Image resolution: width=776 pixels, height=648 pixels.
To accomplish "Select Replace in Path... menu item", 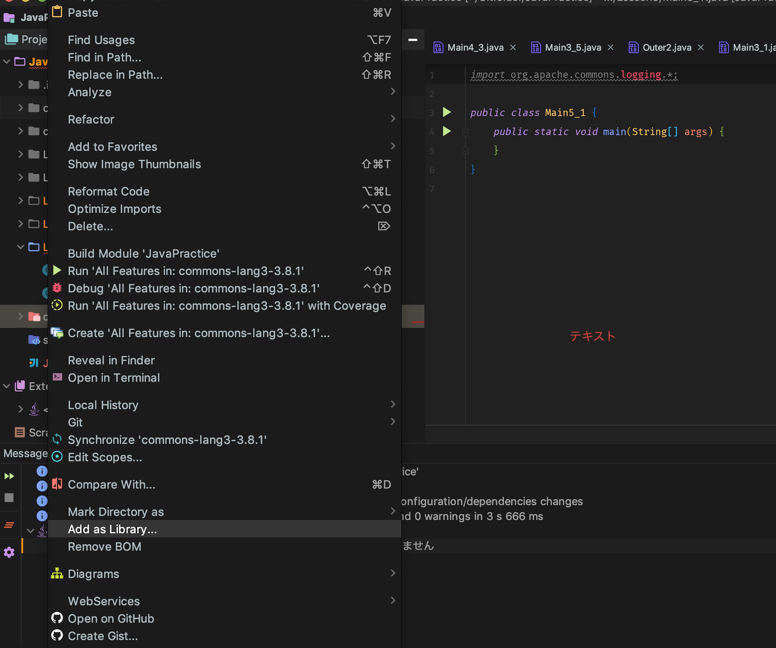I will 225,75.
